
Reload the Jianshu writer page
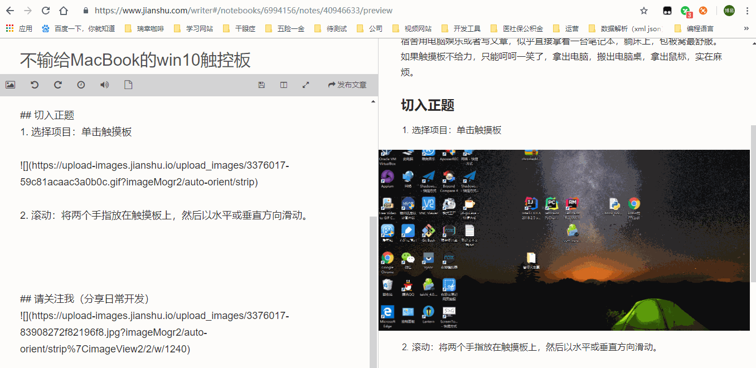coord(46,11)
